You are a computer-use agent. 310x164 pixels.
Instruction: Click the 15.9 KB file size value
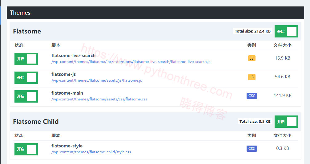(282, 58)
